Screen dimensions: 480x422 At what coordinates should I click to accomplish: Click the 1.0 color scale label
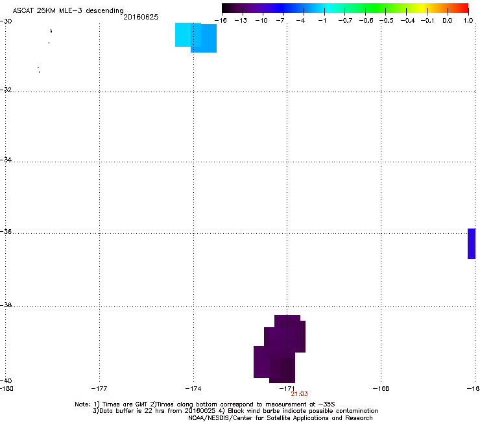(x=468, y=21)
